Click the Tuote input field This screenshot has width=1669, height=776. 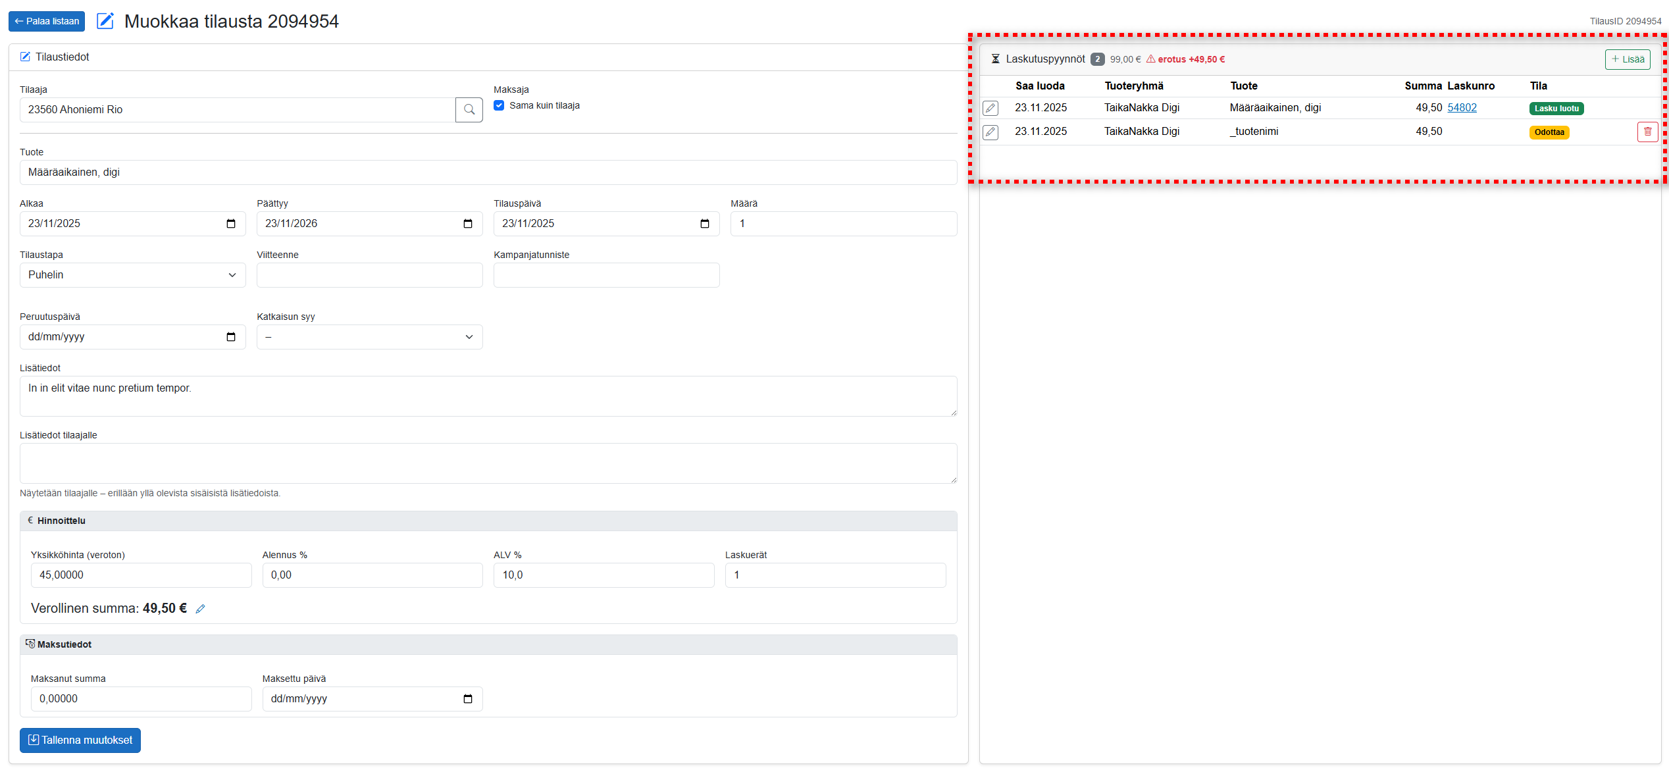point(488,172)
